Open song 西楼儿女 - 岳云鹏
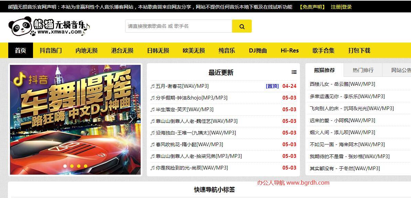This screenshot has height=198, width=411. click(342, 84)
